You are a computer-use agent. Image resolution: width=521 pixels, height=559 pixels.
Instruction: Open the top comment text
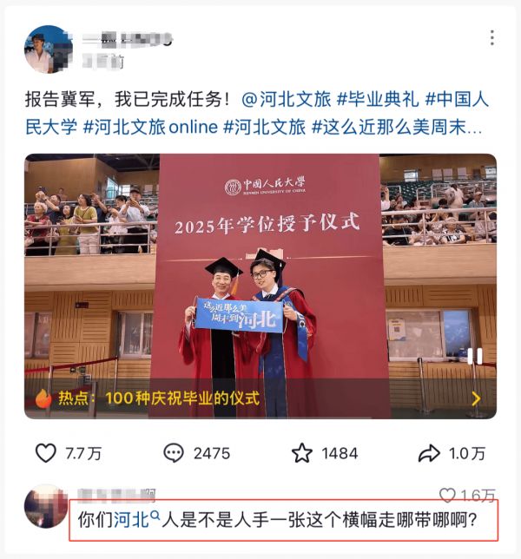[278, 520]
